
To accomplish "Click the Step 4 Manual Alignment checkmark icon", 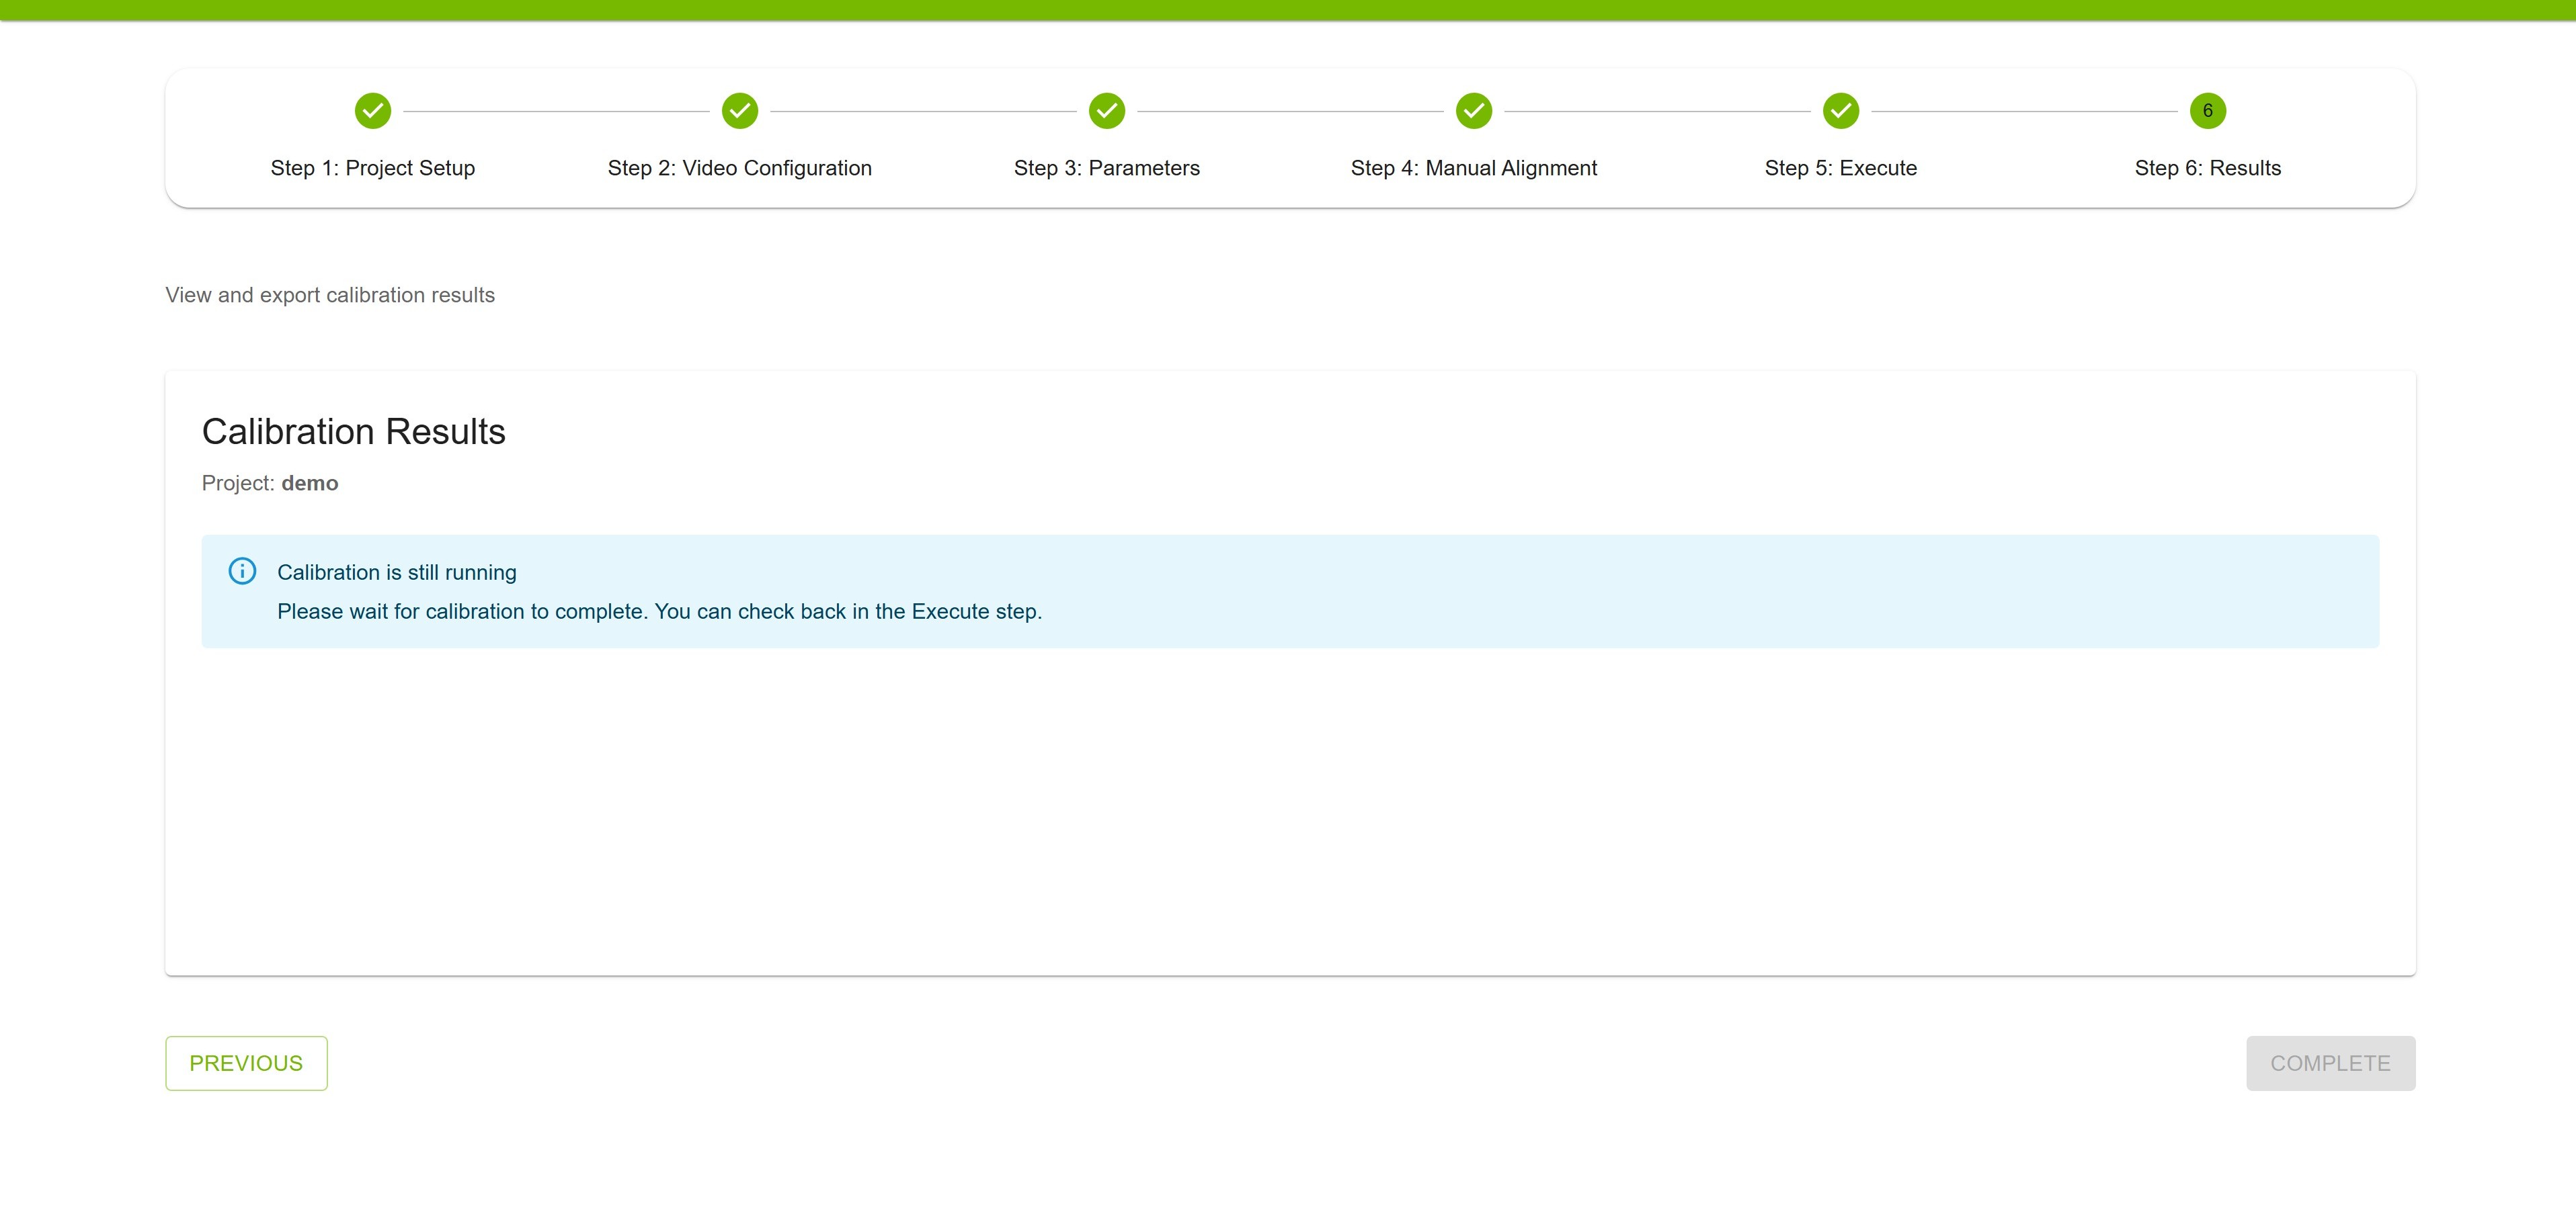I will 1473,111.
